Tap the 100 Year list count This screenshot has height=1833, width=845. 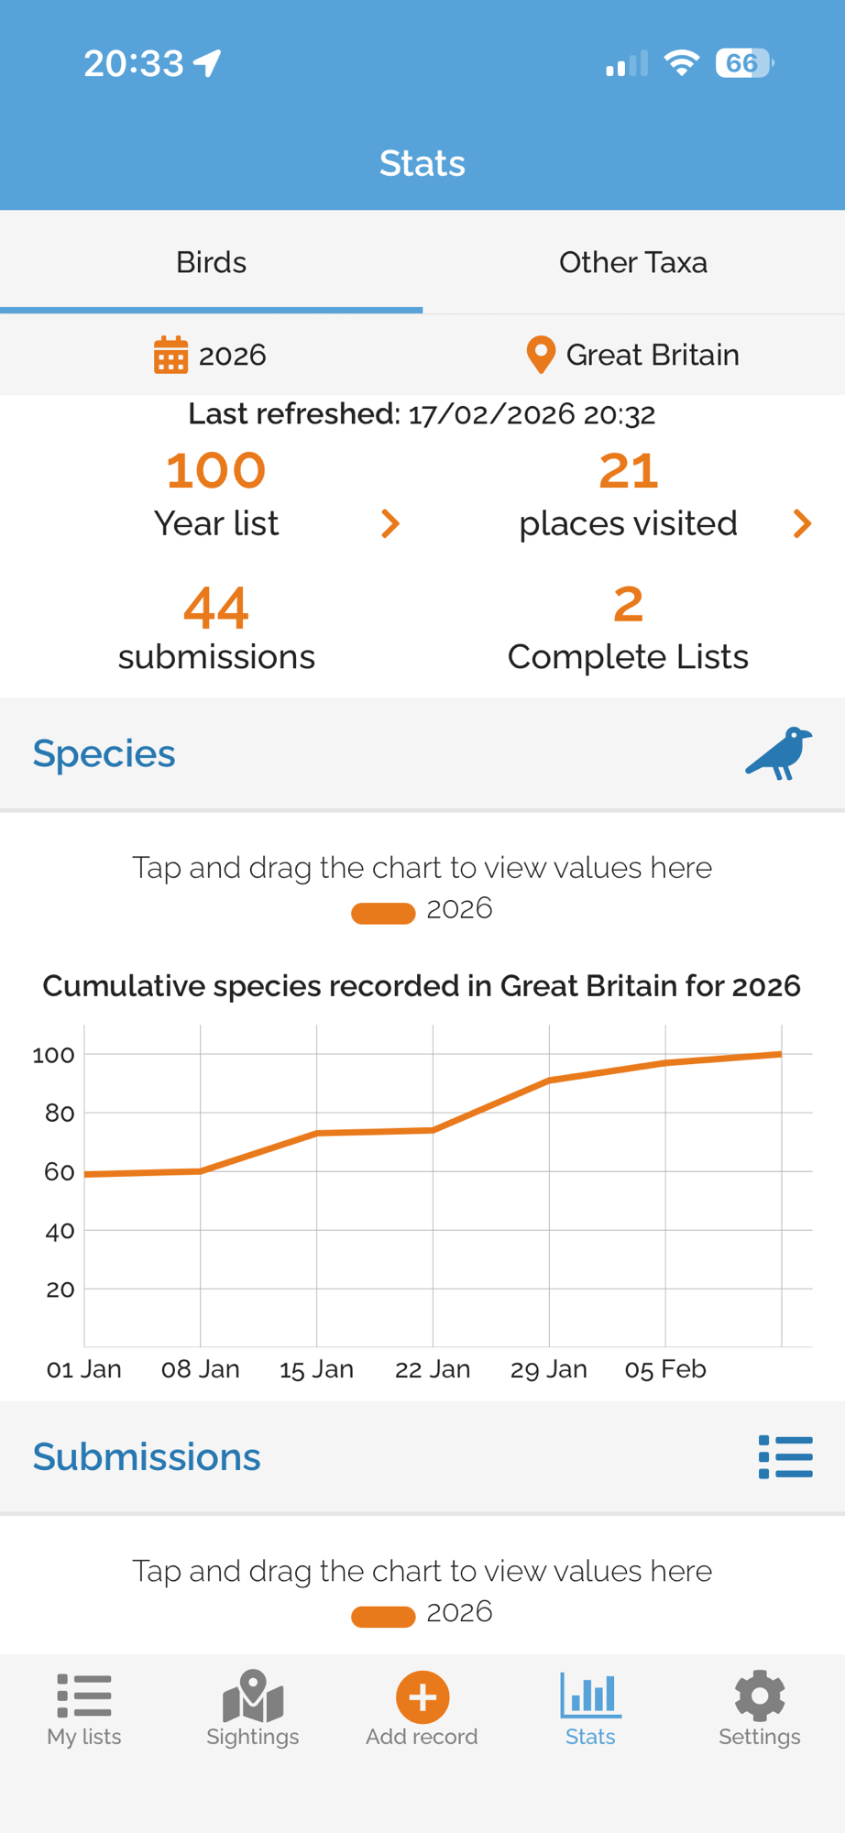(x=216, y=471)
